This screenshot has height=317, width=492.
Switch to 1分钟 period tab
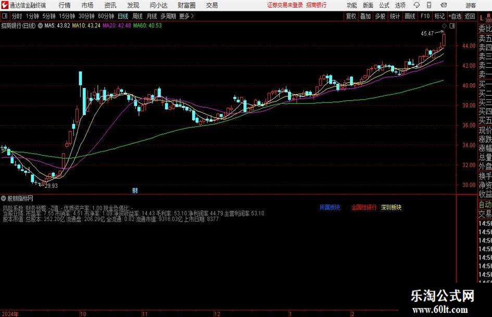pyautogui.click(x=32, y=16)
